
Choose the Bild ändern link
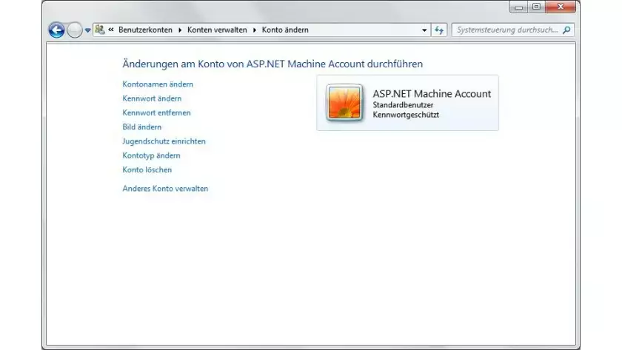(x=141, y=127)
